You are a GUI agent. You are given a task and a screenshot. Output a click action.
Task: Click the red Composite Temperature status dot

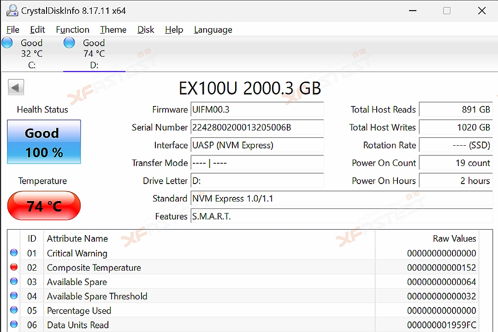[x=14, y=267]
